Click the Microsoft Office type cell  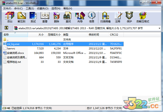pos(74,53)
